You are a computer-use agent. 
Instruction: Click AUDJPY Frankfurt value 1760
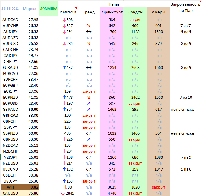click(112, 31)
